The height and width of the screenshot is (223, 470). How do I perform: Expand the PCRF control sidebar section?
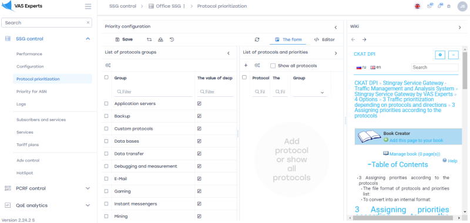click(49, 188)
